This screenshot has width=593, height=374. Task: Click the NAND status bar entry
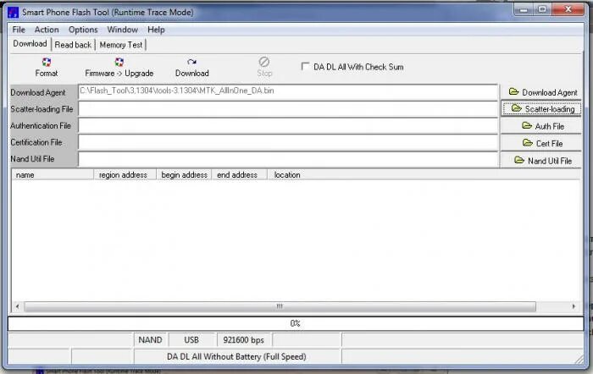tap(150, 339)
